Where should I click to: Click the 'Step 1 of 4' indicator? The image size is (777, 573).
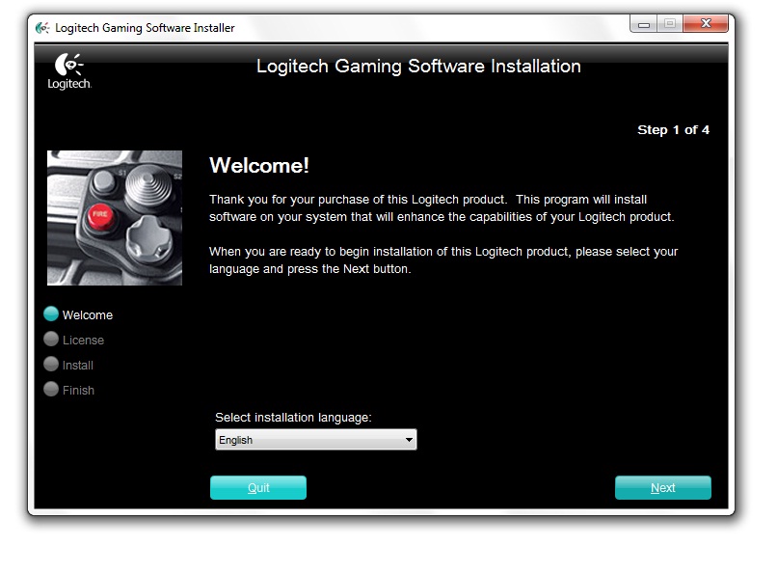pos(673,130)
